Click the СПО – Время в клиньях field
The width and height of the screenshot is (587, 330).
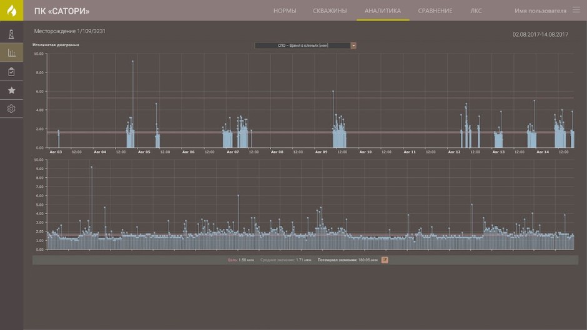302,46
